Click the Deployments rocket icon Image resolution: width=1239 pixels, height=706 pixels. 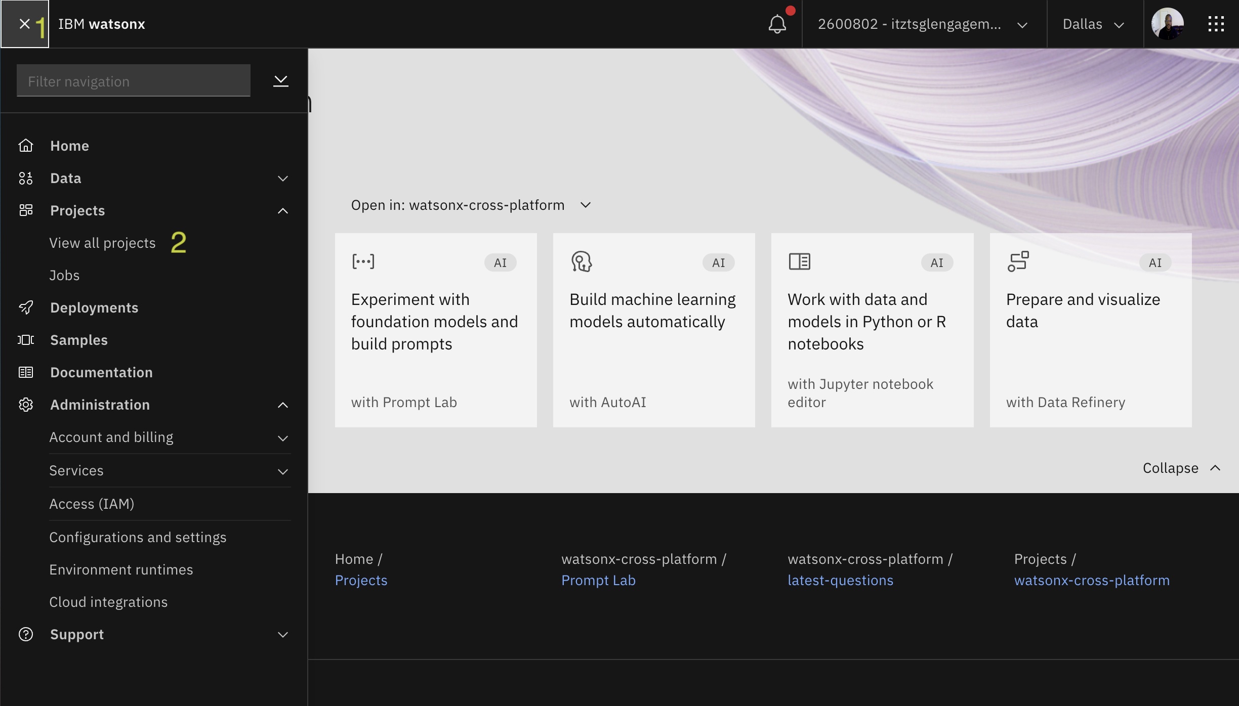tap(26, 307)
